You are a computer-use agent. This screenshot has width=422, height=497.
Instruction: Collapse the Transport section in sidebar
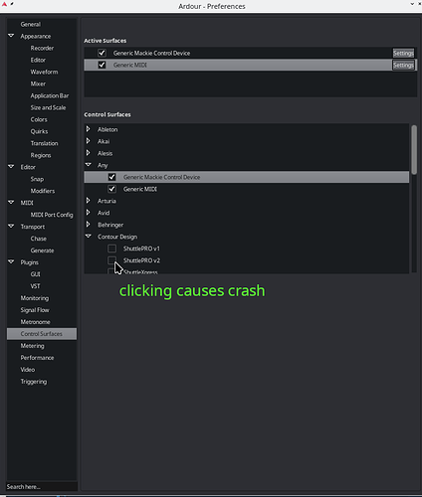pos(11,226)
